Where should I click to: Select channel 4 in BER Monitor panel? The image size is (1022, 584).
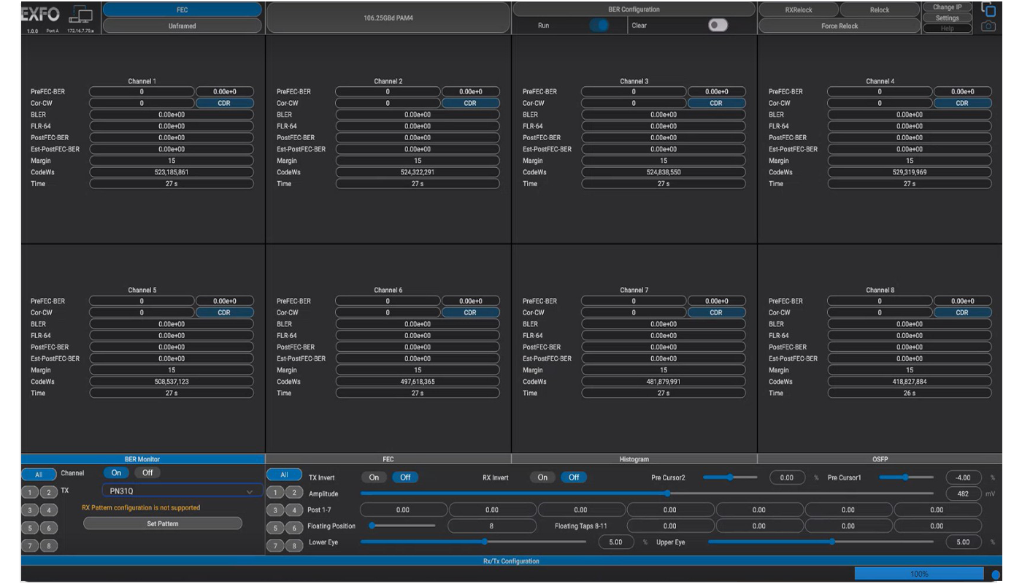(47, 510)
